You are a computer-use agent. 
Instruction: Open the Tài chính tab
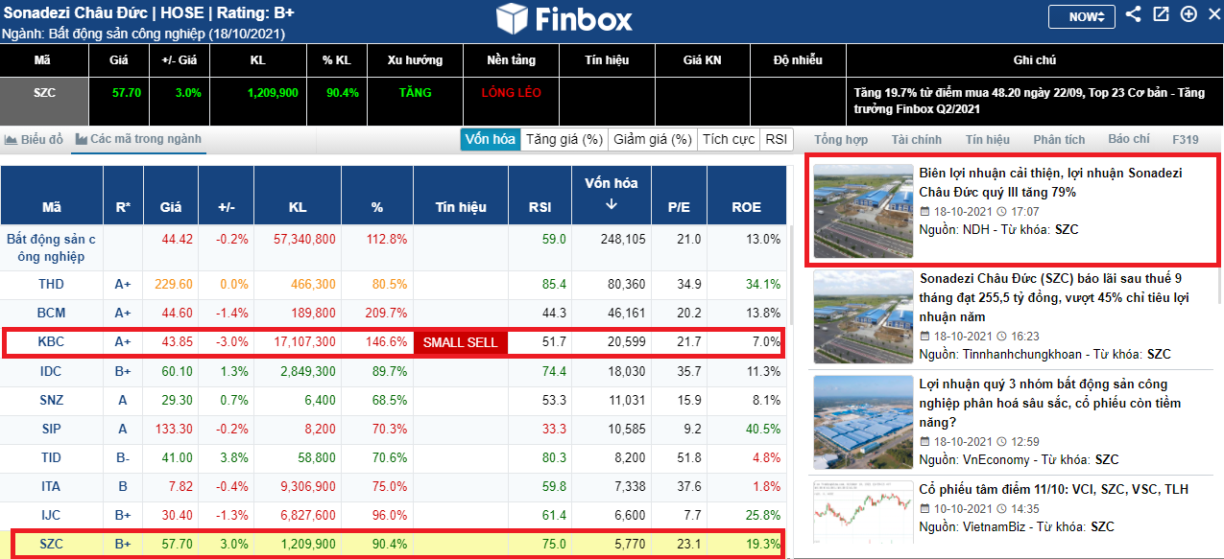pyautogui.click(x=916, y=140)
